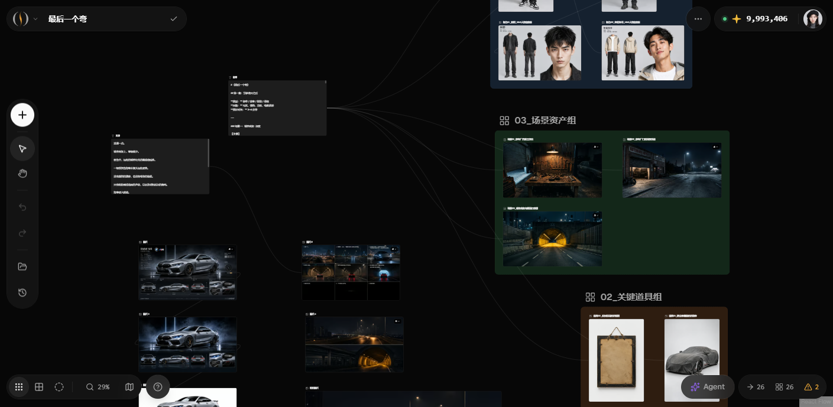The image size is (833, 407).
Task: Select the BMW image node with blue light beams
Action: click(x=187, y=344)
